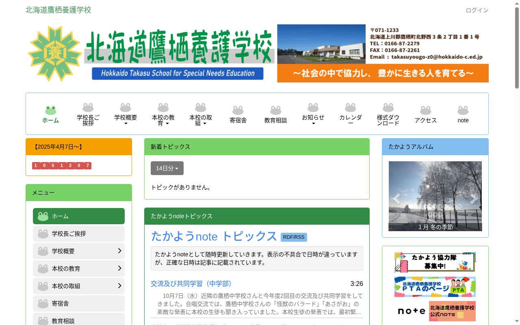Click the frog icon above 教育相談 in navbar

(x=276, y=110)
